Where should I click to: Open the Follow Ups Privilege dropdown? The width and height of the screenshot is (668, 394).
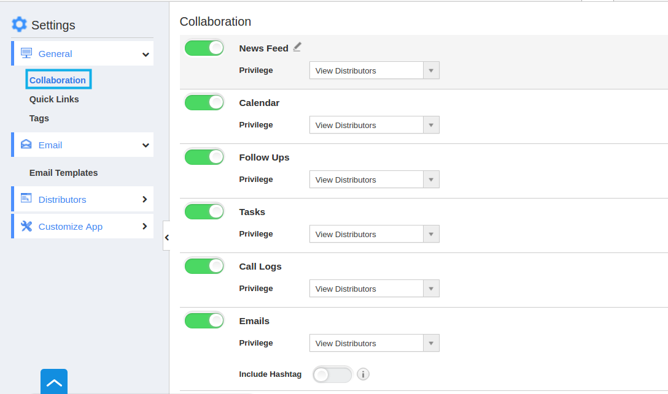(374, 180)
